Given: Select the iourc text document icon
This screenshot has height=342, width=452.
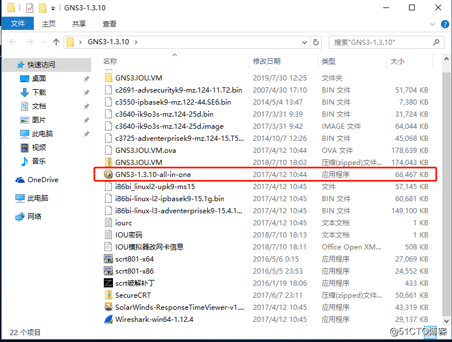Looking at the screenshot, I should [108, 222].
